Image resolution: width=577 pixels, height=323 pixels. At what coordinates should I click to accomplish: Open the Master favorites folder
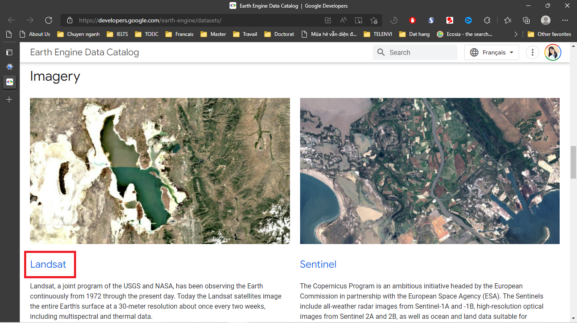click(213, 34)
